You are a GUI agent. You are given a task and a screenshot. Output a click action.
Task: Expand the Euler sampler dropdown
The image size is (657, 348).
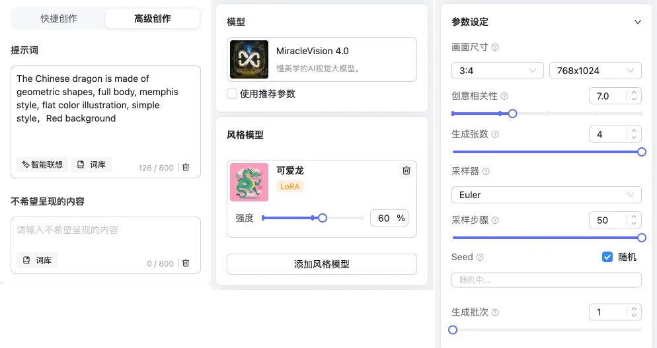(546, 195)
